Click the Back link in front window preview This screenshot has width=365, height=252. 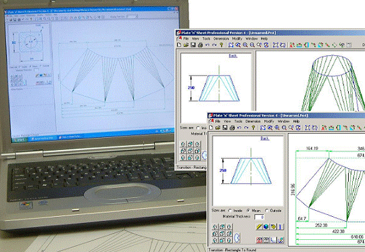tap(265, 138)
